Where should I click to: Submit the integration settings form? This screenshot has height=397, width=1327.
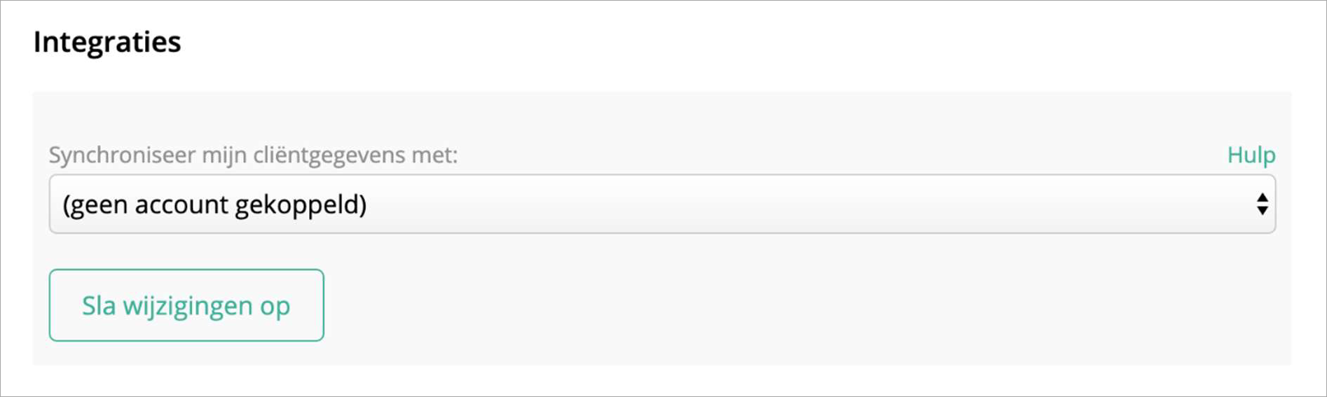pyautogui.click(x=186, y=305)
